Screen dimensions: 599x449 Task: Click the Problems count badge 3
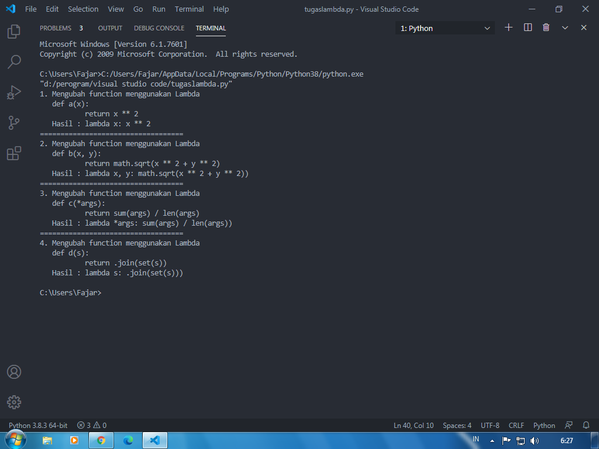tap(81, 28)
